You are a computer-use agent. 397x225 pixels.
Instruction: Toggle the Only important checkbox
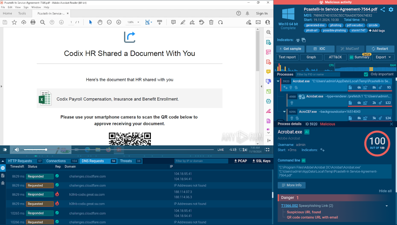[366, 74]
